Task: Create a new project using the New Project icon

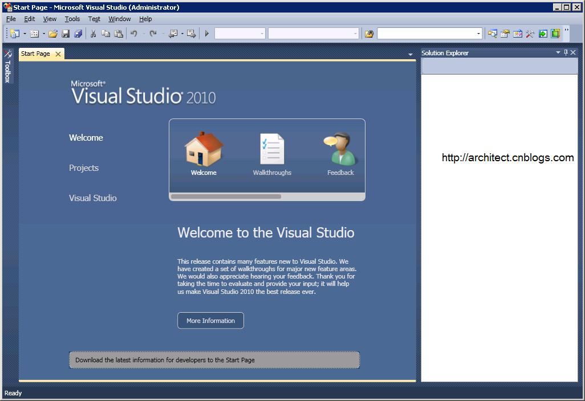Action: (x=15, y=33)
